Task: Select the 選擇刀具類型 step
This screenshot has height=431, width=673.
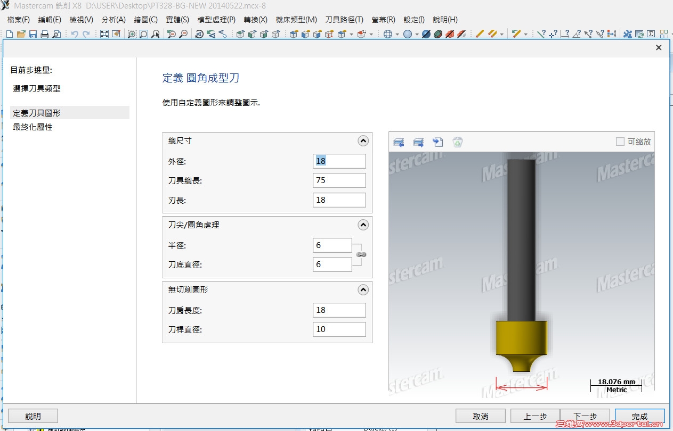Action: [x=37, y=89]
